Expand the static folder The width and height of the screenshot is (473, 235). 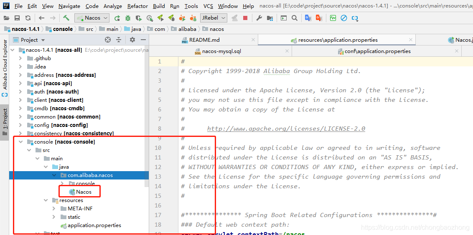click(x=54, y=217)
